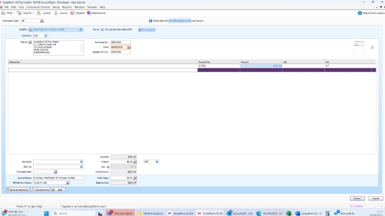Open the Journal toolbar button
This screenshot has height=216, width=385.
pos(44,13)
